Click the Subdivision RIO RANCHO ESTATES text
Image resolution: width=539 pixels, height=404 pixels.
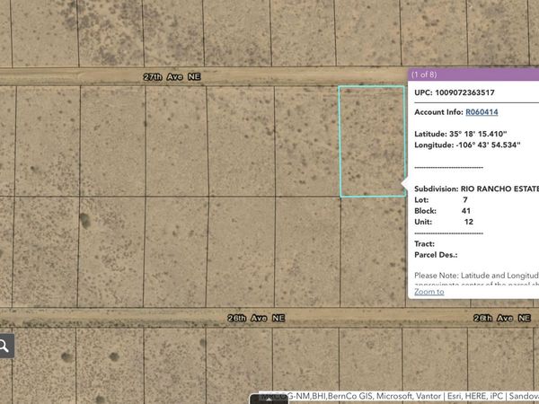coord(476,189)
